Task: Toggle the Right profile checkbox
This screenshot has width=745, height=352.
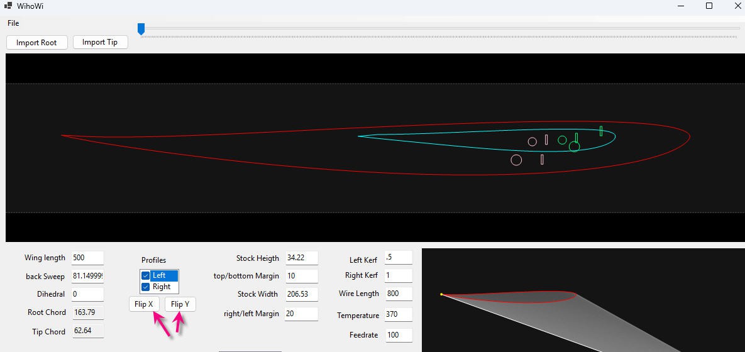Action: [146, 287]
